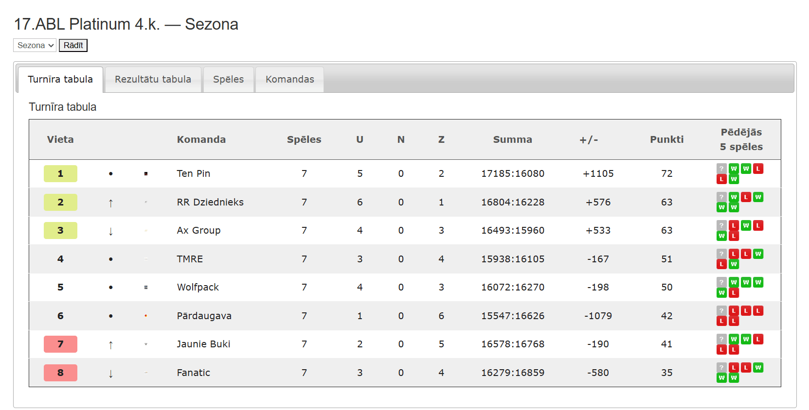The width and height of the screenshot is (809, 410).
Task: Click the down arrow beside Fanatic
Action: [111, 374]
